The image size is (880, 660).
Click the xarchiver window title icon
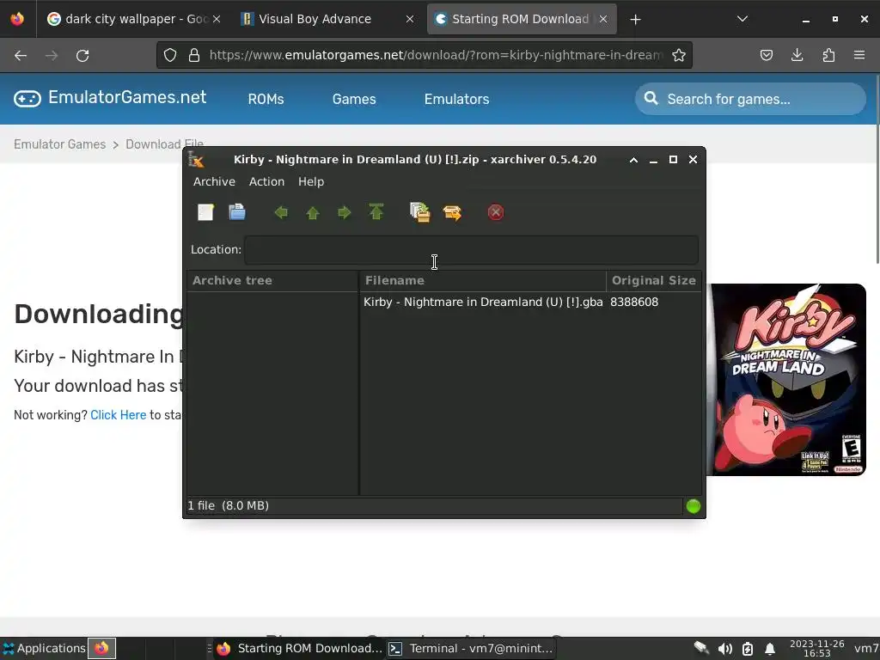point(196,159)
